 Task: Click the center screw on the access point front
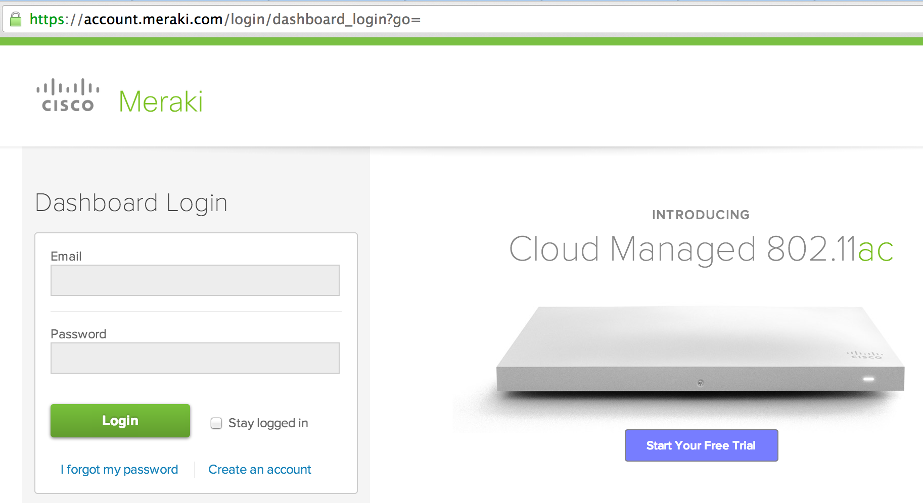(700, 383)
